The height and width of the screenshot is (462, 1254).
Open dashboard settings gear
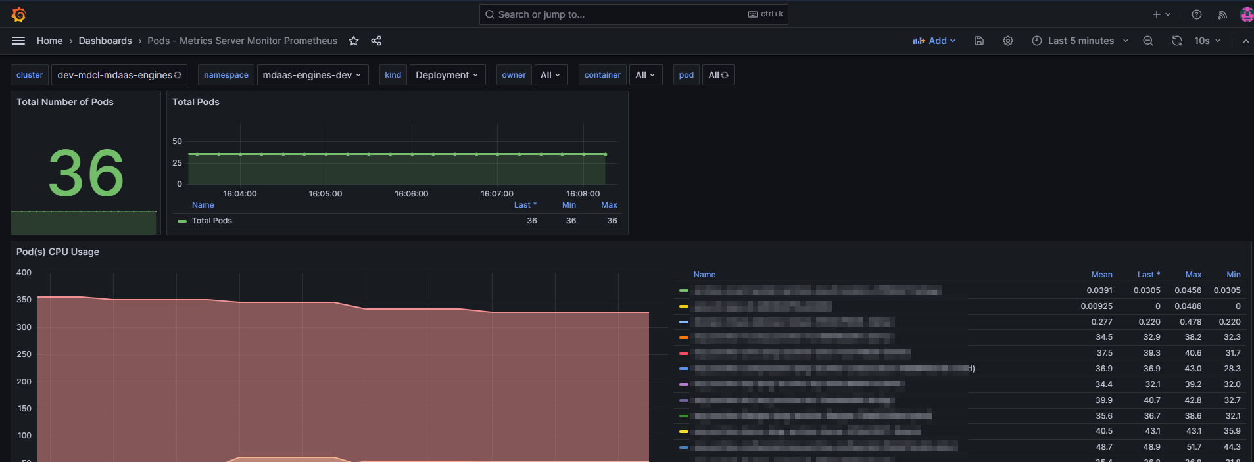pos(1008,41)
